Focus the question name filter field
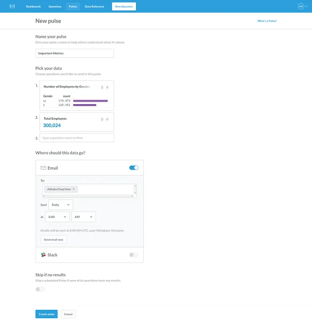This screenshot has width=312, height=323. click(x=77, y=138)
